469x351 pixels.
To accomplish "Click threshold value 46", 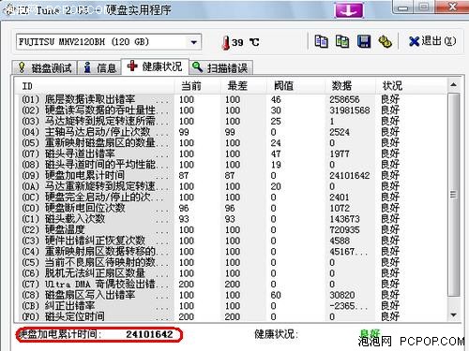I will pyautogui.click(x=276, y=99).
